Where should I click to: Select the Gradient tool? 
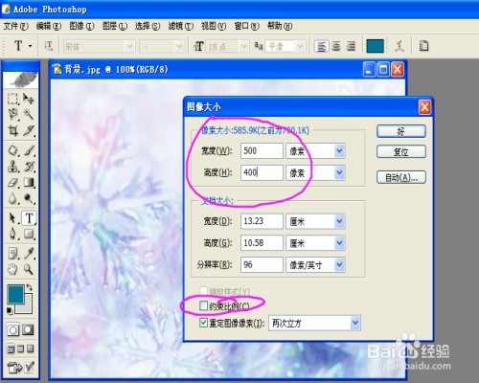(x=29, y=182)
